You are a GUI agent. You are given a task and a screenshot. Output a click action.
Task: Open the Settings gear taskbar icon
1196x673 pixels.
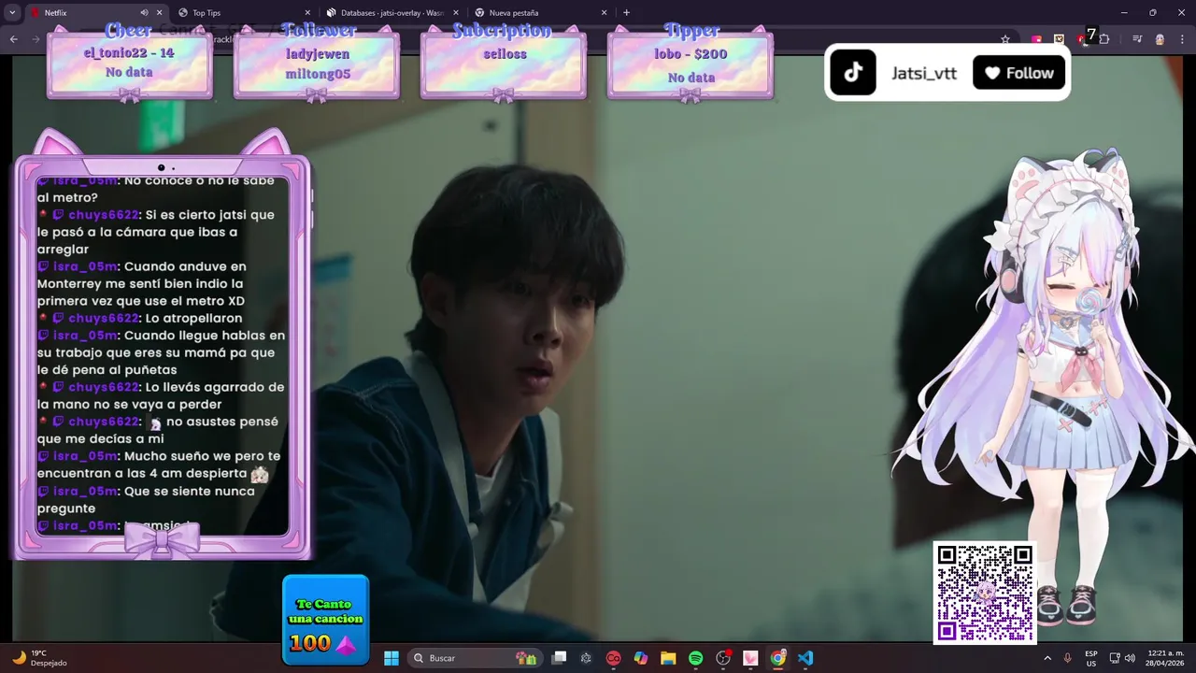click(x=586, y=658)
